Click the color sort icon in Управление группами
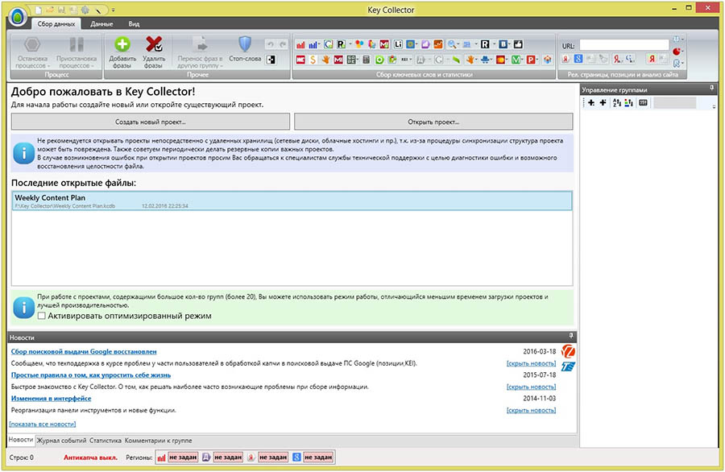Viewport: 725px width, 472px height. coord(629,102)
